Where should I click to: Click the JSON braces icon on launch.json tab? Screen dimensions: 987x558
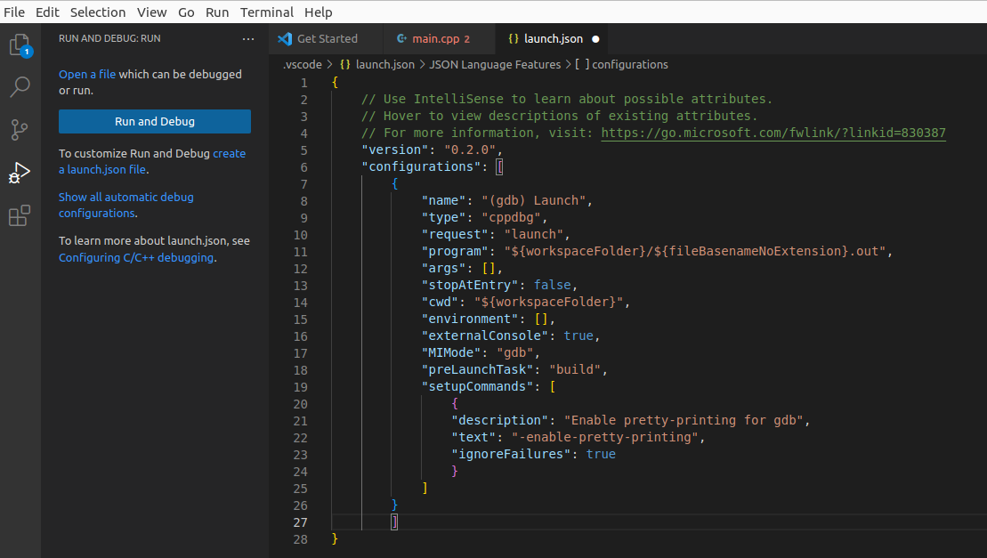click(x=513, y=38)
